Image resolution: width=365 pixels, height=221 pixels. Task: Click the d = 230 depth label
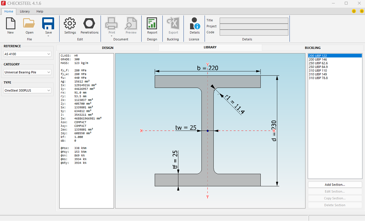pyautogui.click(x=274, y=131)
